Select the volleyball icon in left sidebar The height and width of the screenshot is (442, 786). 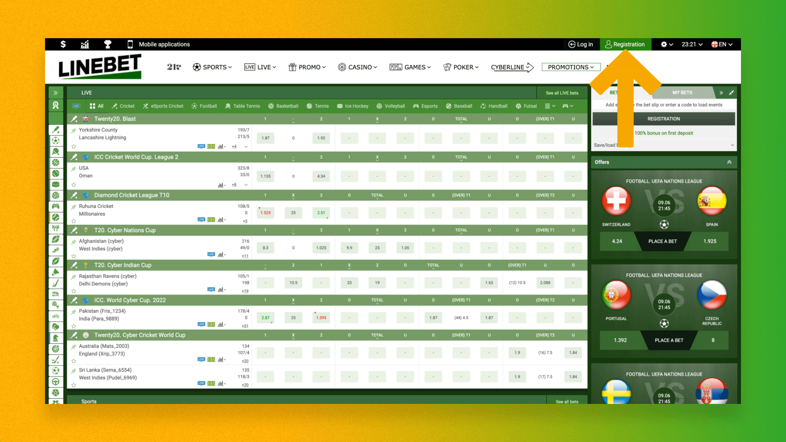56,195
